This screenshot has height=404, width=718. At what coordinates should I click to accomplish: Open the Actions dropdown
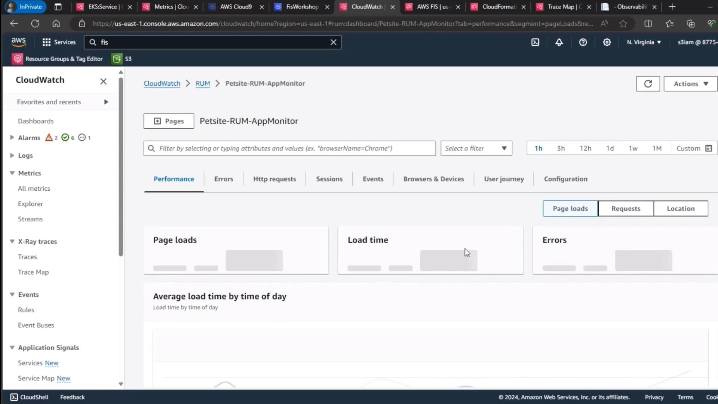point(691,84)
